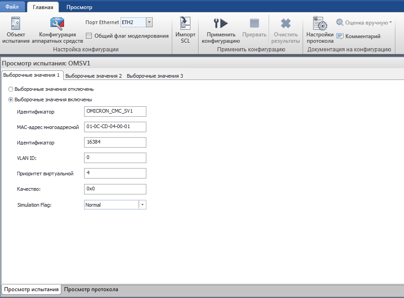Viewport: 404px width, 298px height.
Task: Switch to the Просмотр ribbon tab
Action: (x=80, y=7)
